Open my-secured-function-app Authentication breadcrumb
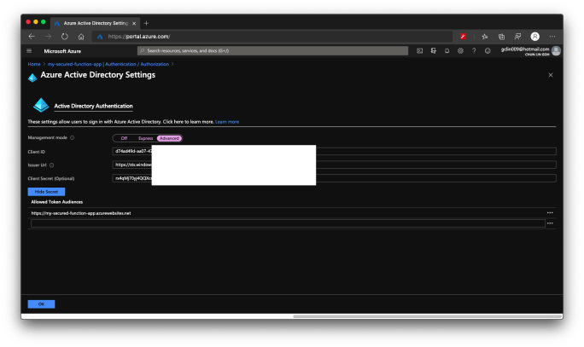The width and height of the screenshot is (584, 347). [108, 64]
